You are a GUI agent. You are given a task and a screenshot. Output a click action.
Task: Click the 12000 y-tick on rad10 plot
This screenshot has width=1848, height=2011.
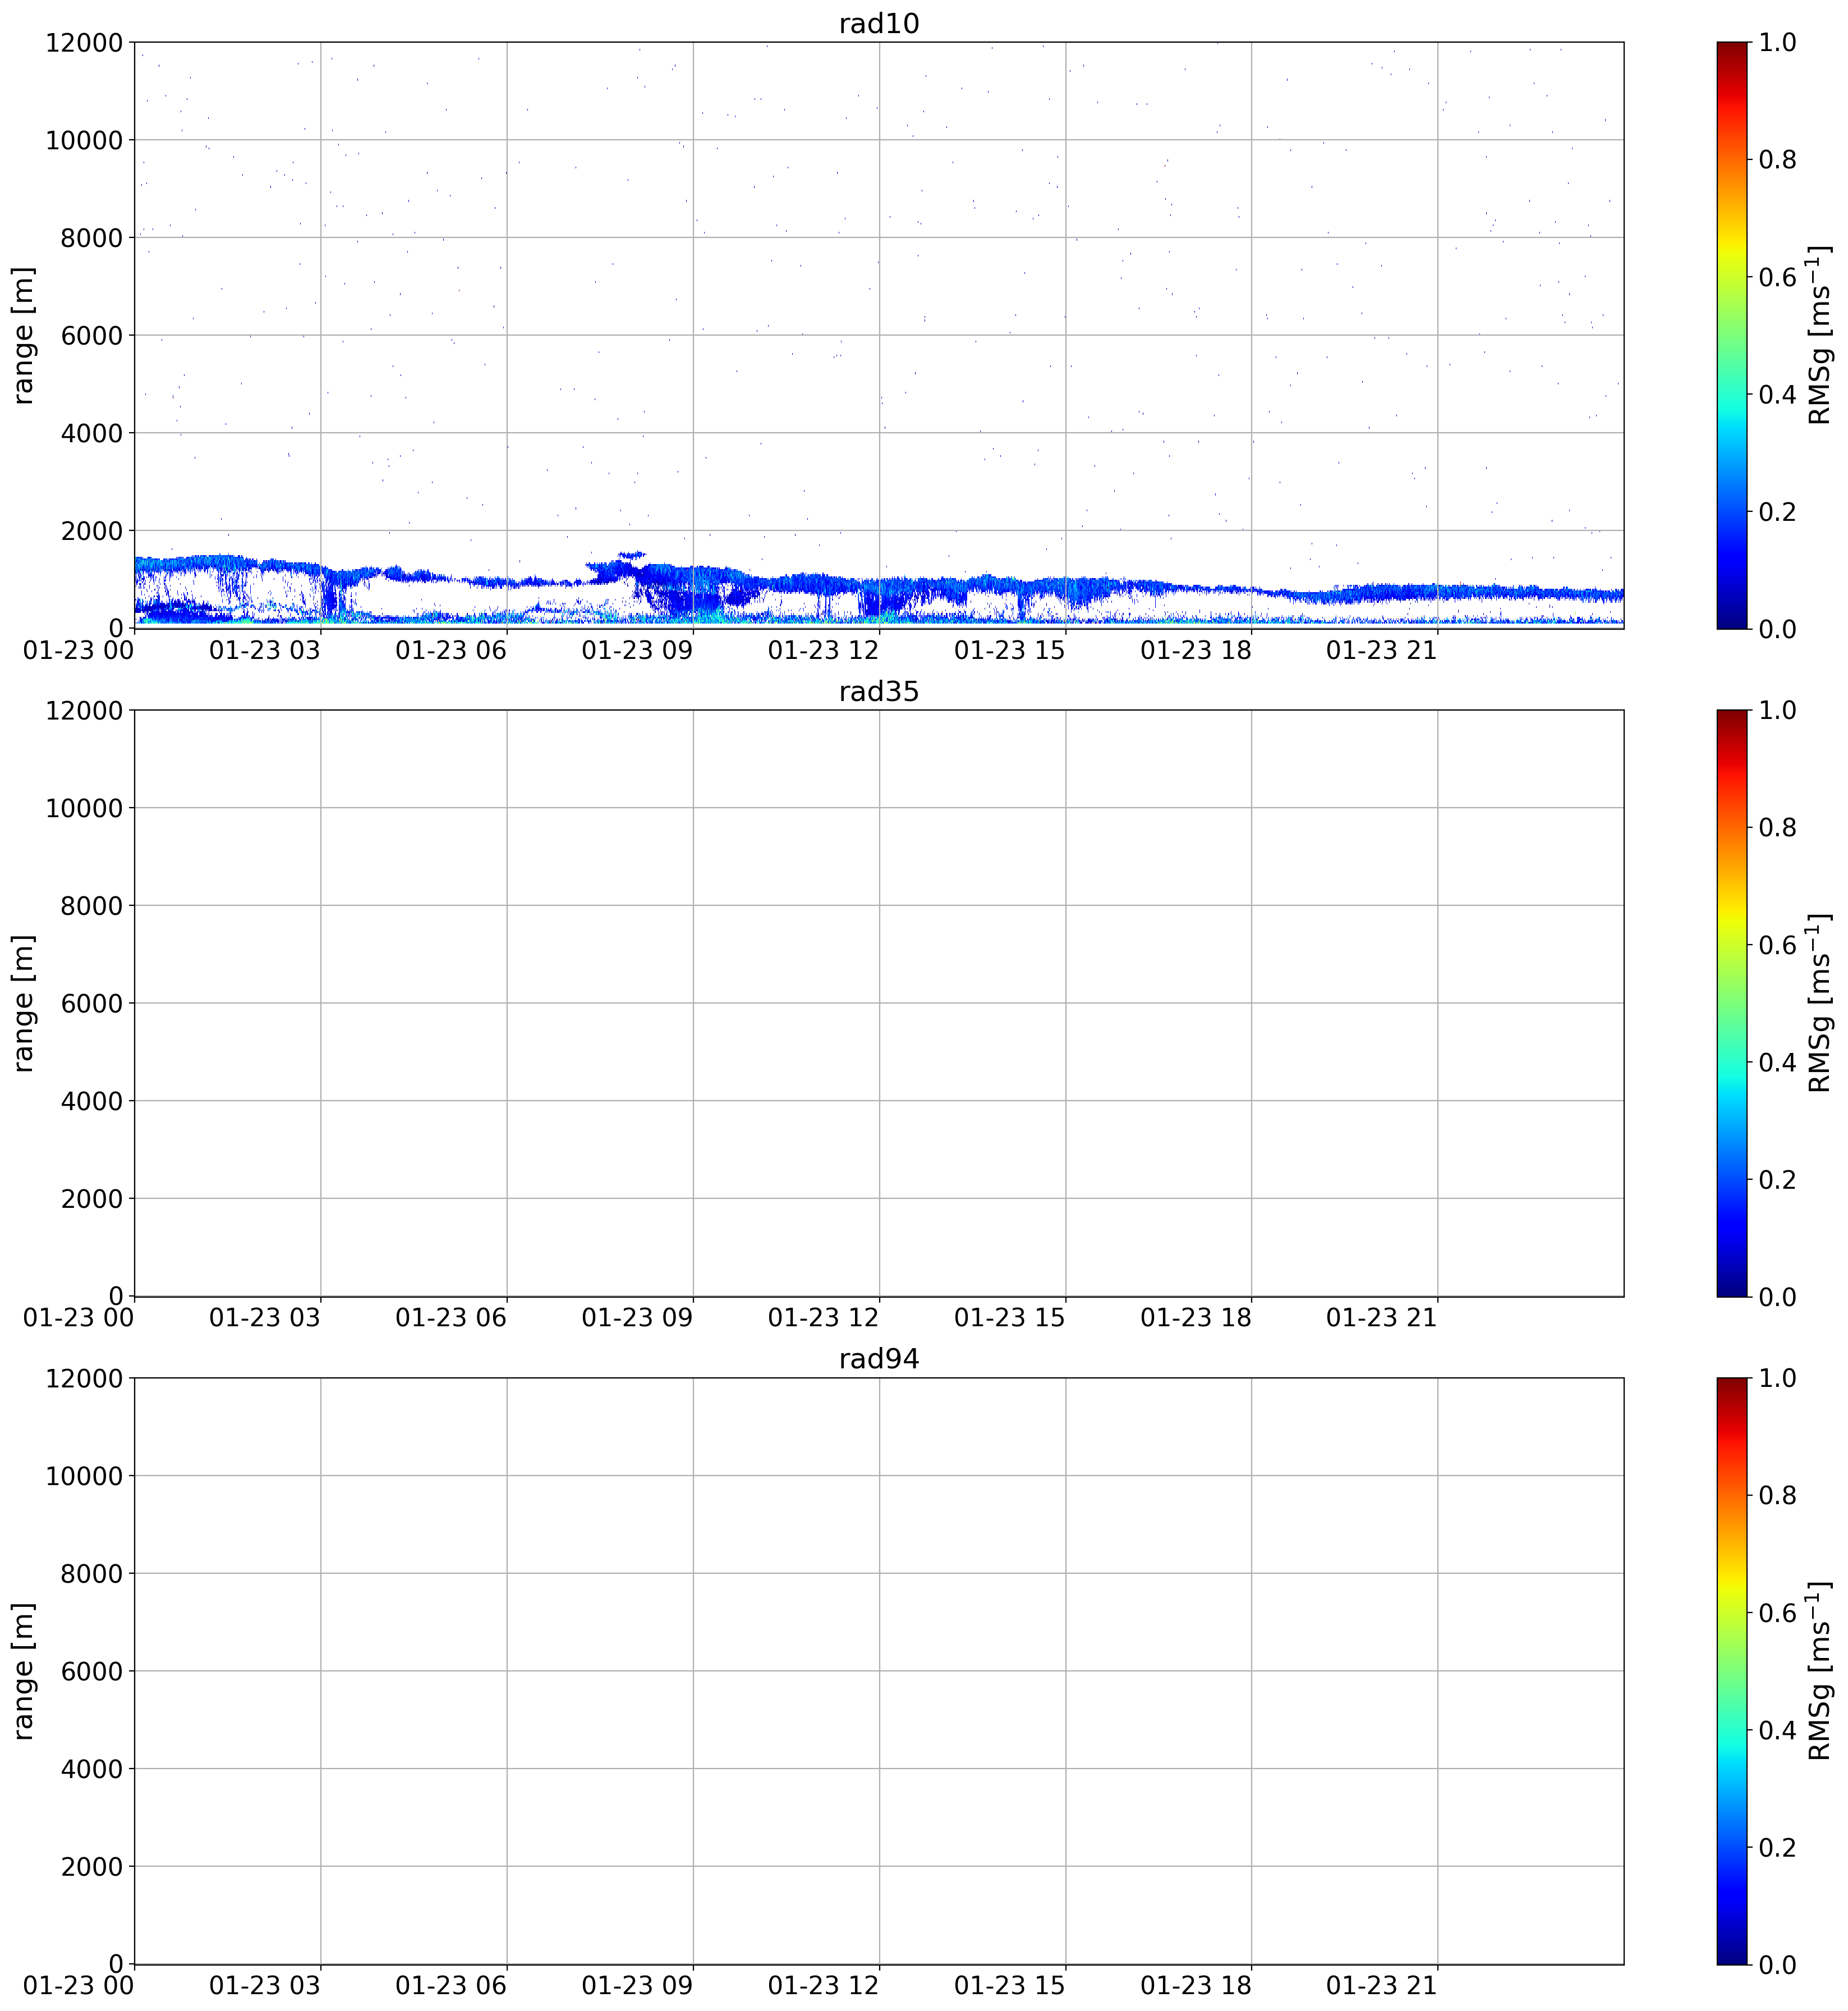tap(83, 42)
